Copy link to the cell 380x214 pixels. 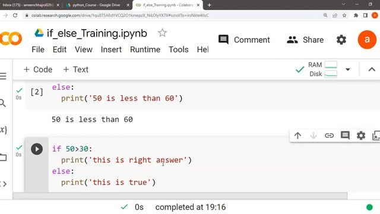point(329,136)
